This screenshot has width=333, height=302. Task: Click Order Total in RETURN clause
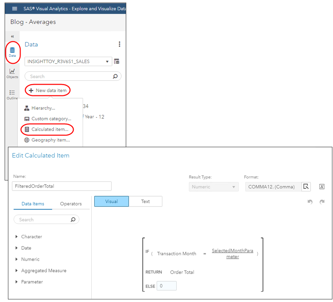(182, 272)
